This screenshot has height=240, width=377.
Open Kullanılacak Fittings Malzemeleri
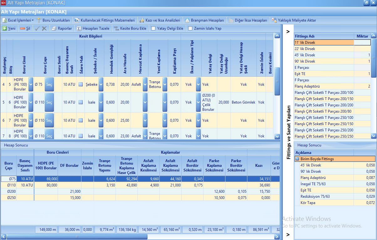[105, 20]
